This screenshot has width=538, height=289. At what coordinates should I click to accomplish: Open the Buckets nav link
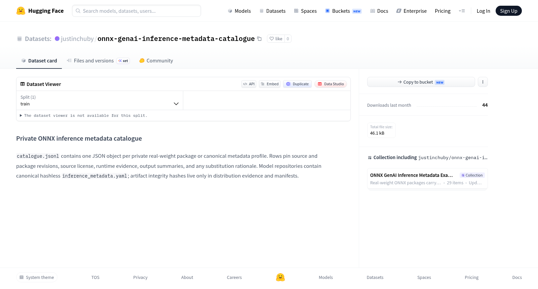[x=343, y=11]
